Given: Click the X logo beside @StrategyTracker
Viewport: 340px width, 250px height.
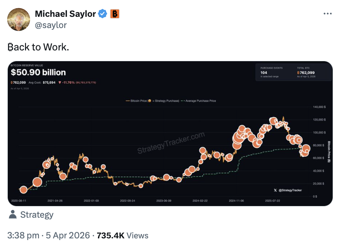Looking at the screenshot, I should click(275, 190).
